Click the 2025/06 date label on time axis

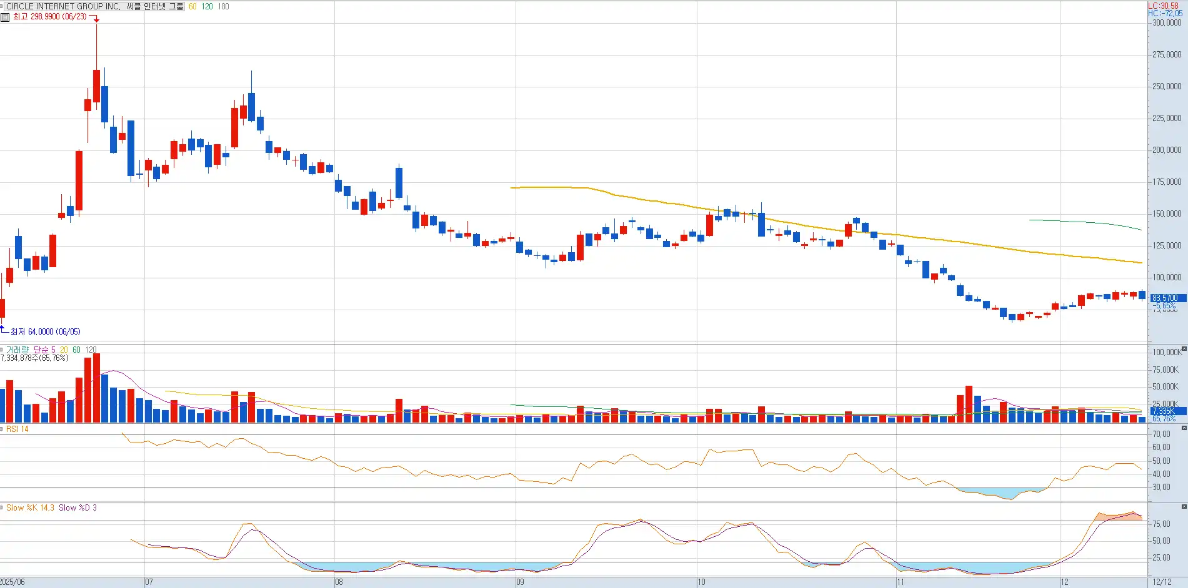tap(12, 582)
